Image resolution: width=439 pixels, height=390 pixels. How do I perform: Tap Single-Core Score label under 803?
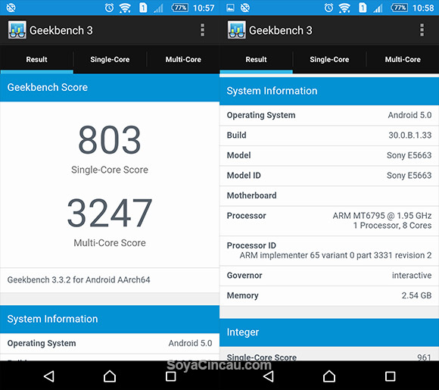point(110,170)
